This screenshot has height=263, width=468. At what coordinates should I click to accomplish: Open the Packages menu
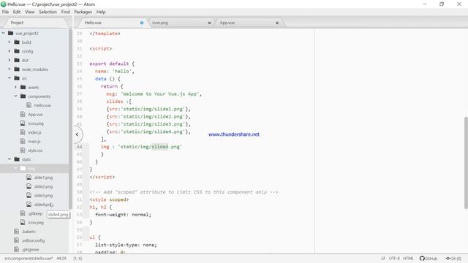point(83,12)
